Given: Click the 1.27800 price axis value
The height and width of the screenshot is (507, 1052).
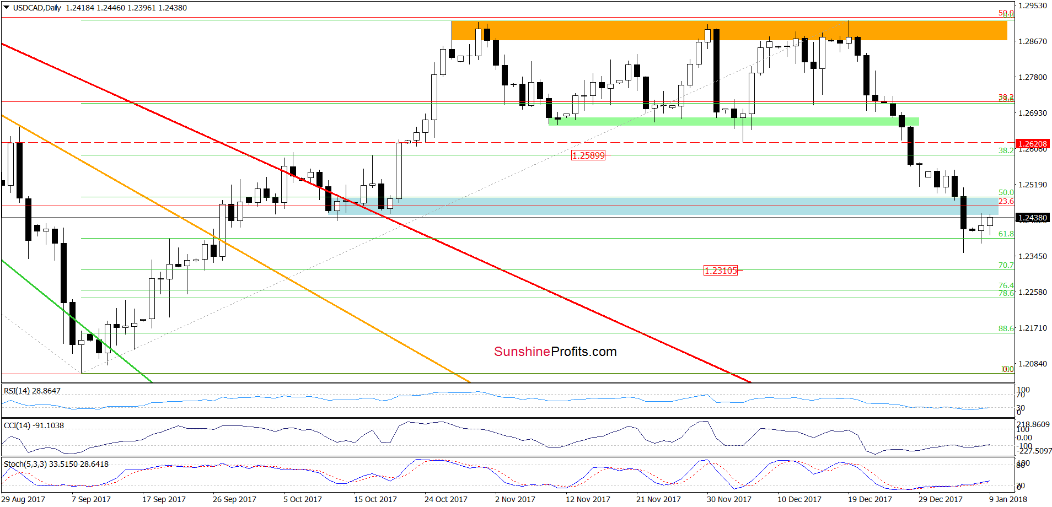Looking at the screenshot, I should [x=1033, y=77].
